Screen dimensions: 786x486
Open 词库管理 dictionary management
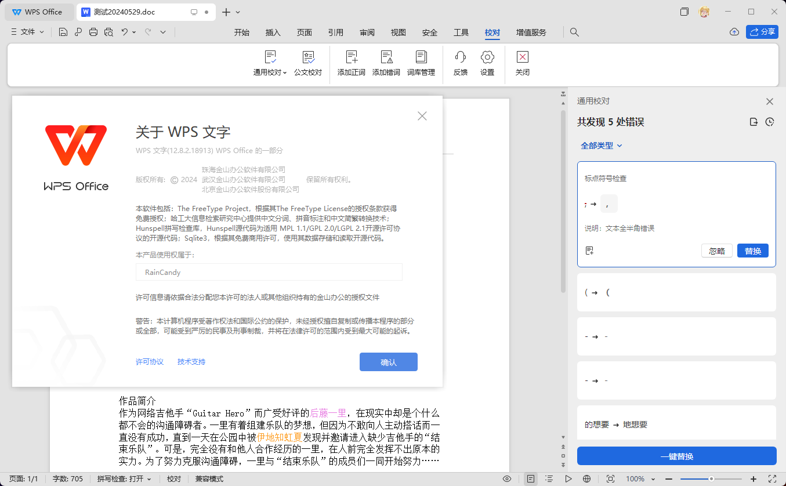coord(421,63)
